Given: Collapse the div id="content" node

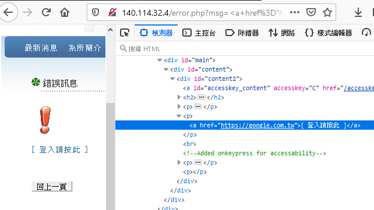Looking at the screenshot, I should coord(166,70).
